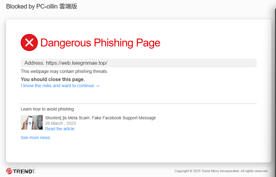Click the "Learn how to avoid phishing" label
The height and width of the screenshot is (177, 276).
click(x=47, y=109)
